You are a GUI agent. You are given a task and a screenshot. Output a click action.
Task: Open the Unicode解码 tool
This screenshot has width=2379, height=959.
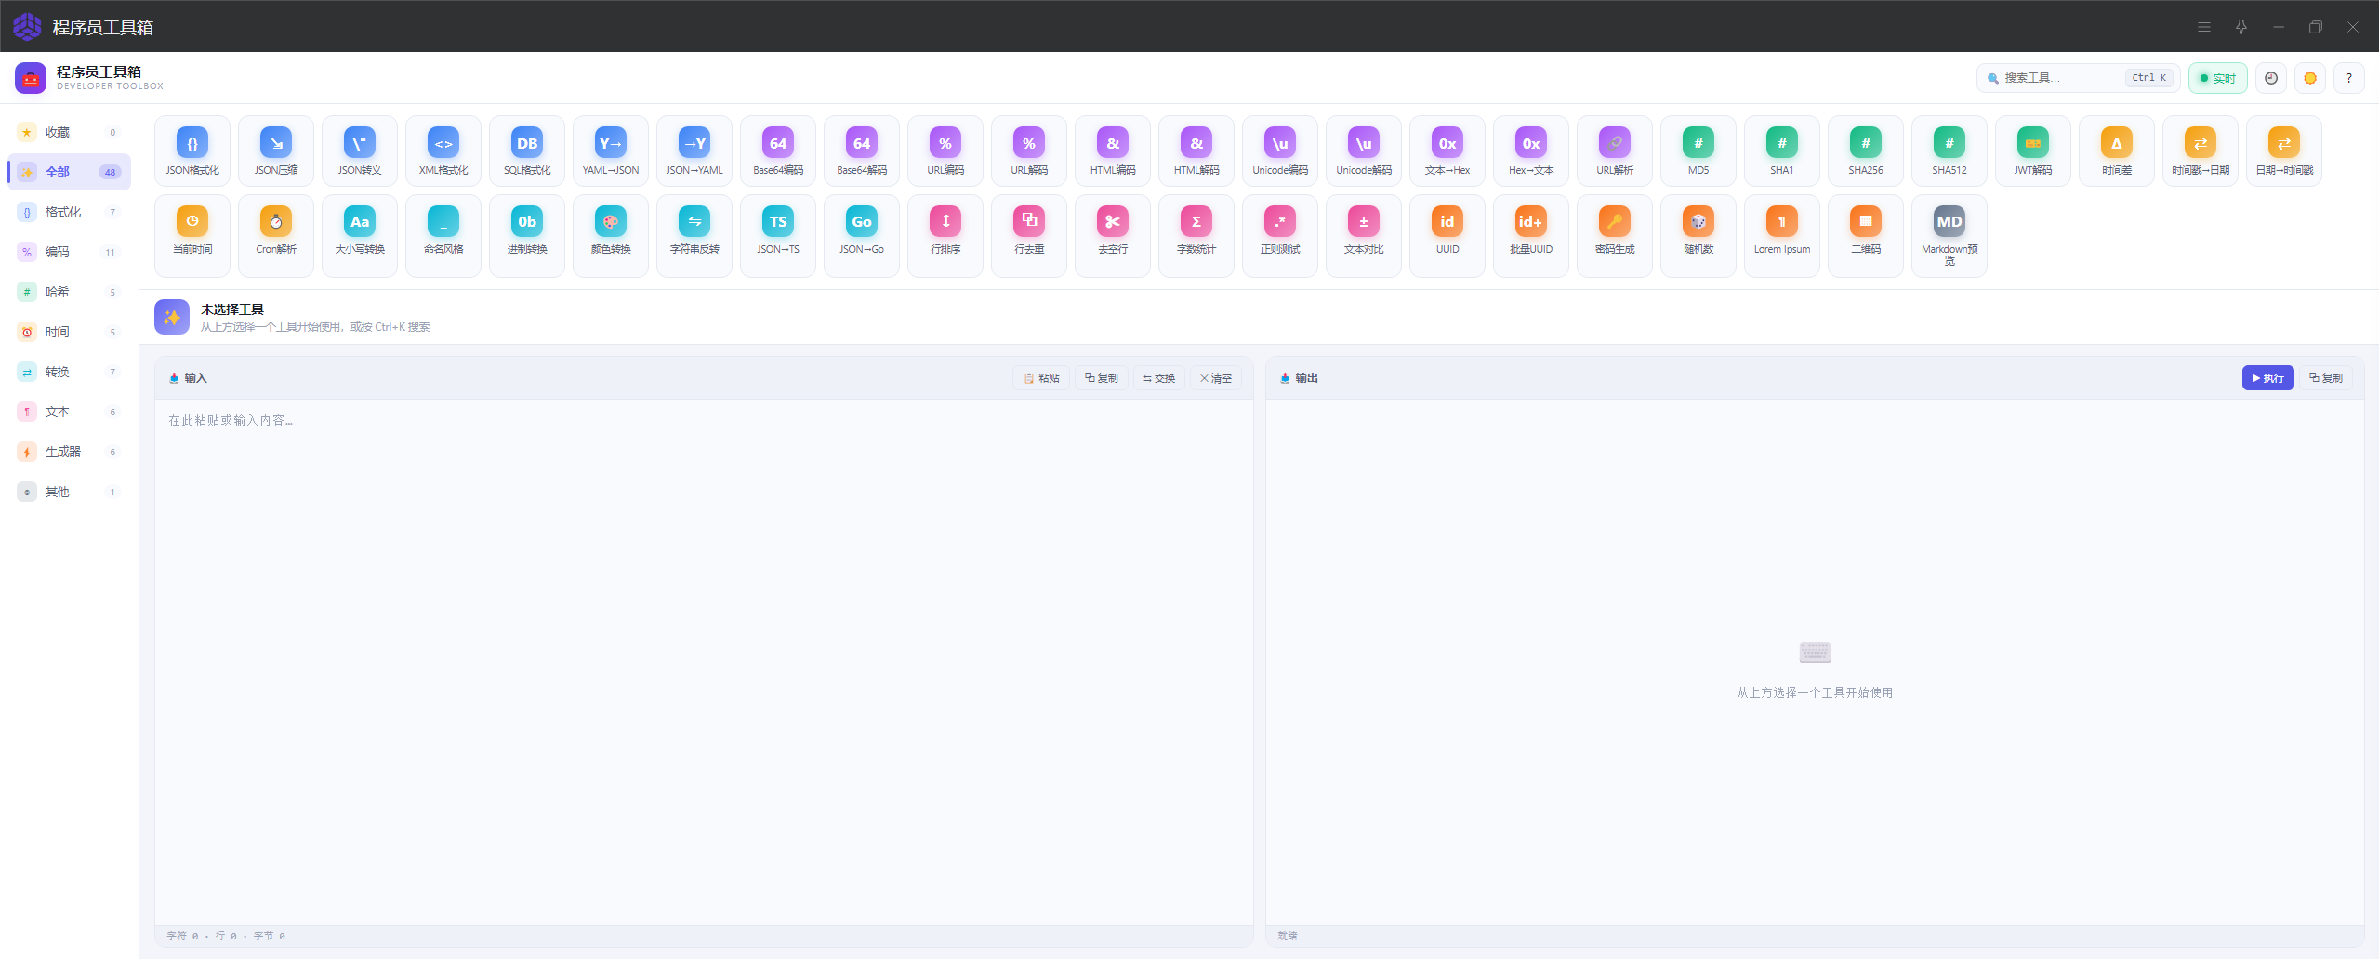(1364, 151)
